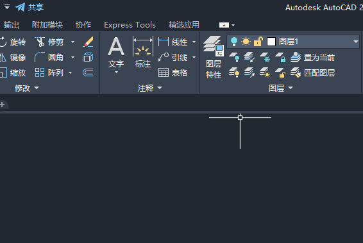
Task: Click 置为当前 make current button
Action: [x=313, y=58]
